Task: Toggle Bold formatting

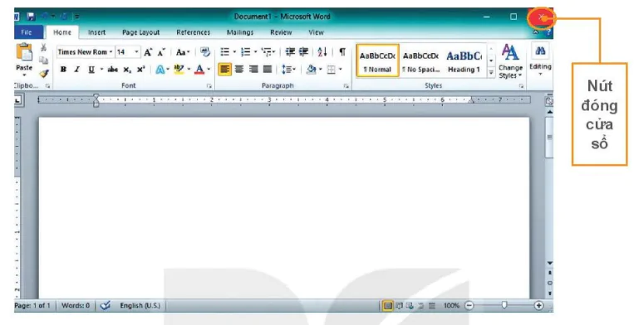Action: (63, 70)
